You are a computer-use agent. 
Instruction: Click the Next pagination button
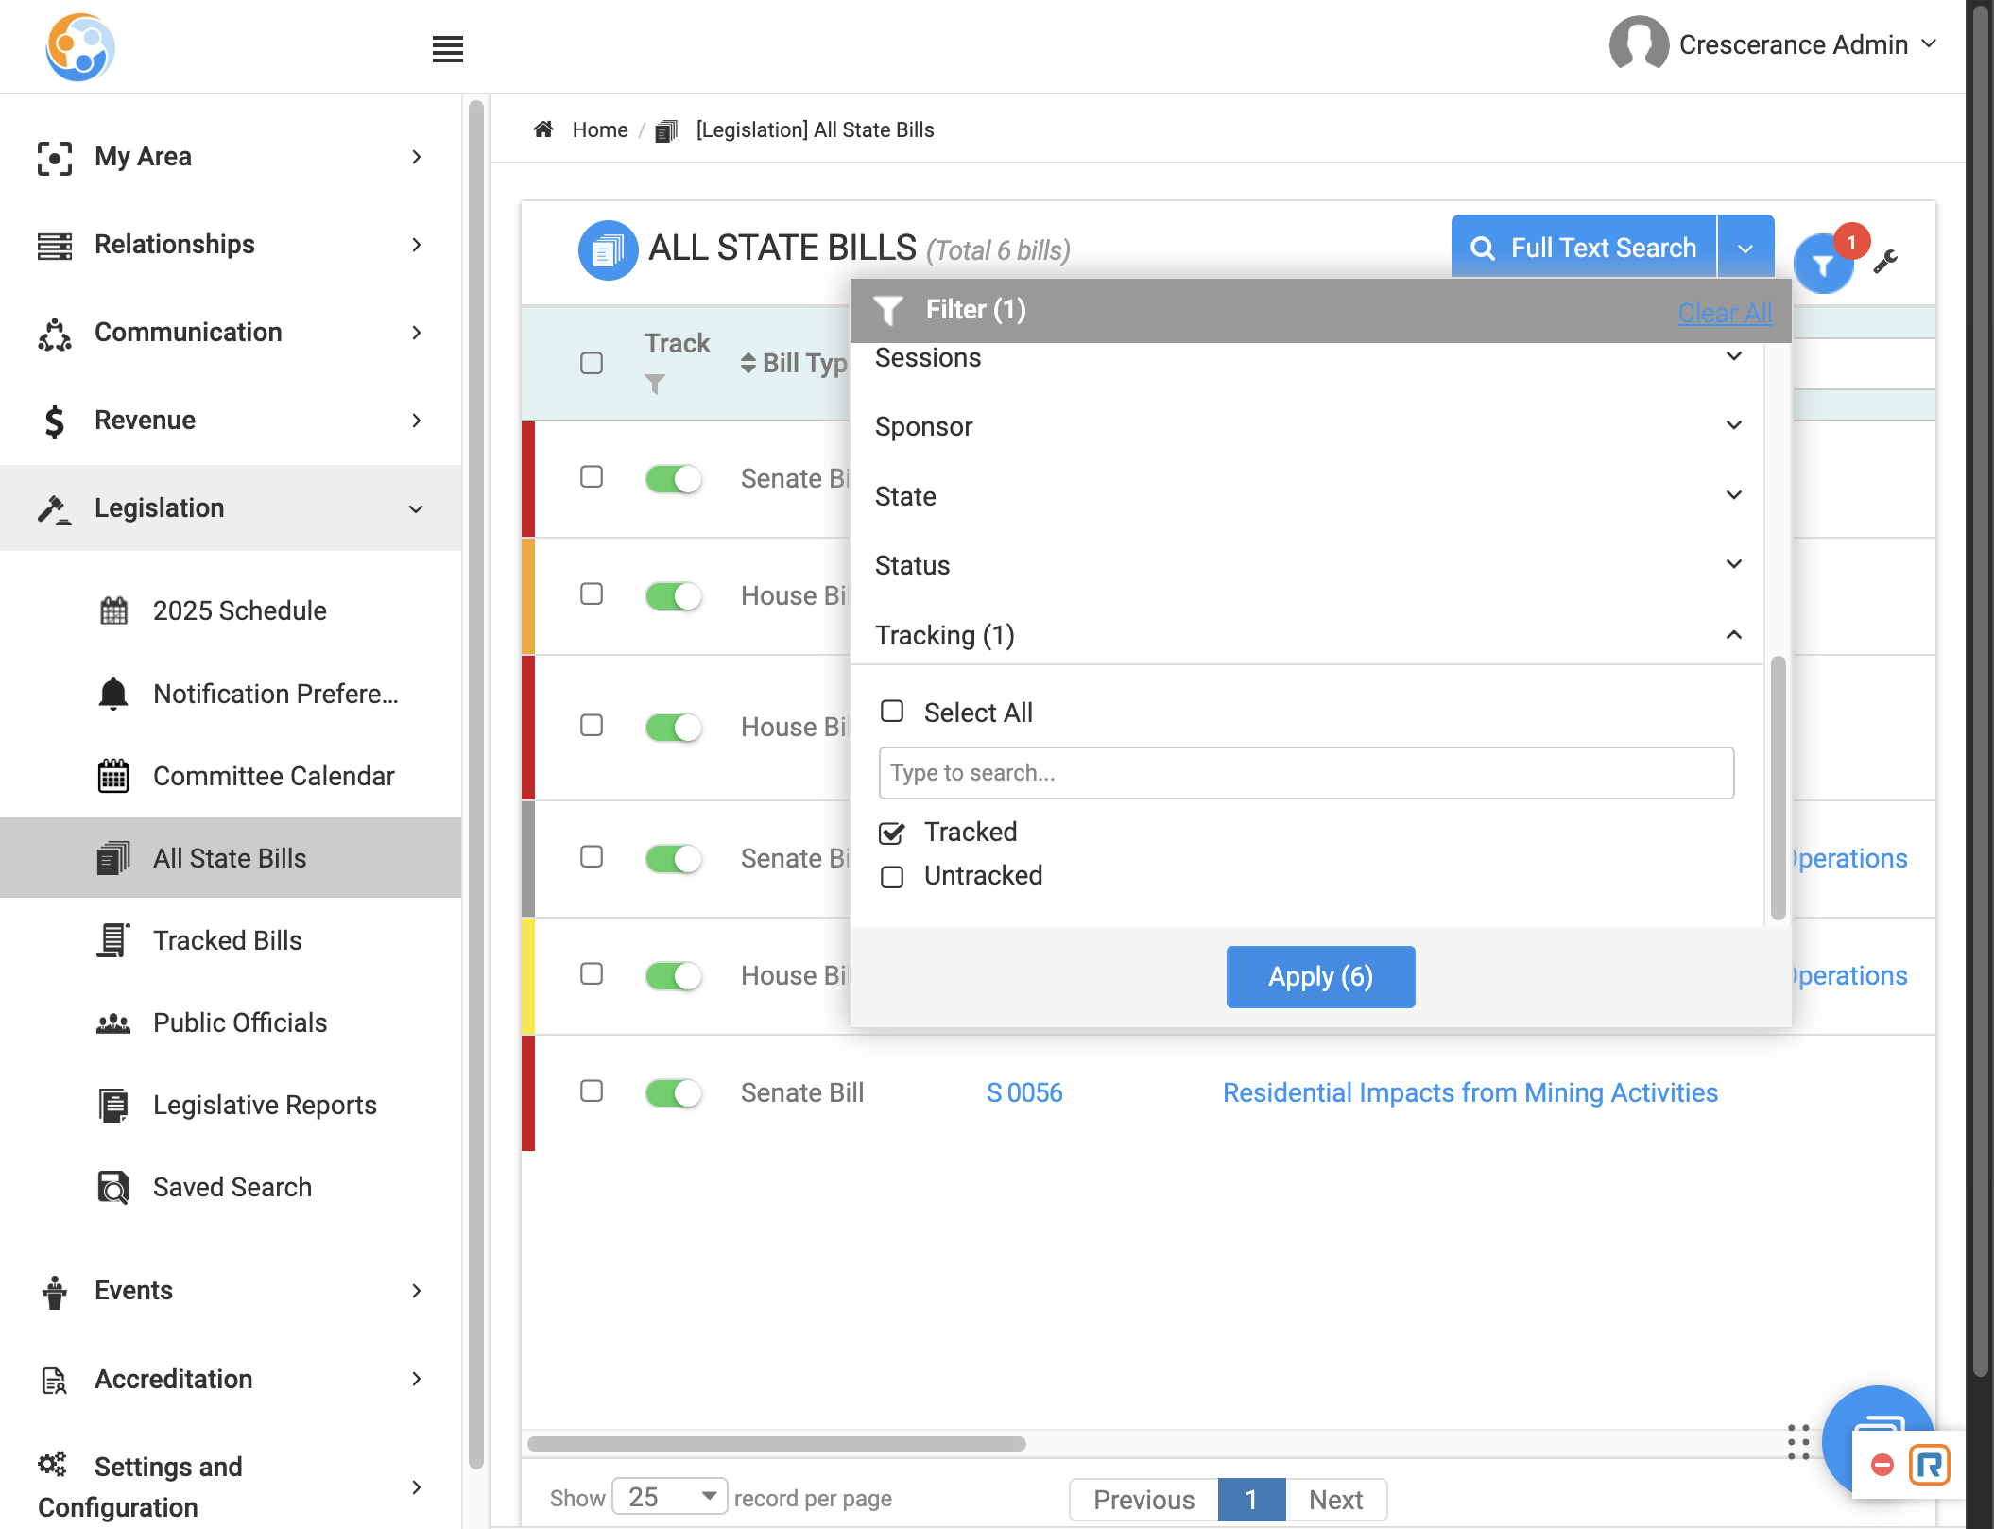(x=1335, y=1500)
